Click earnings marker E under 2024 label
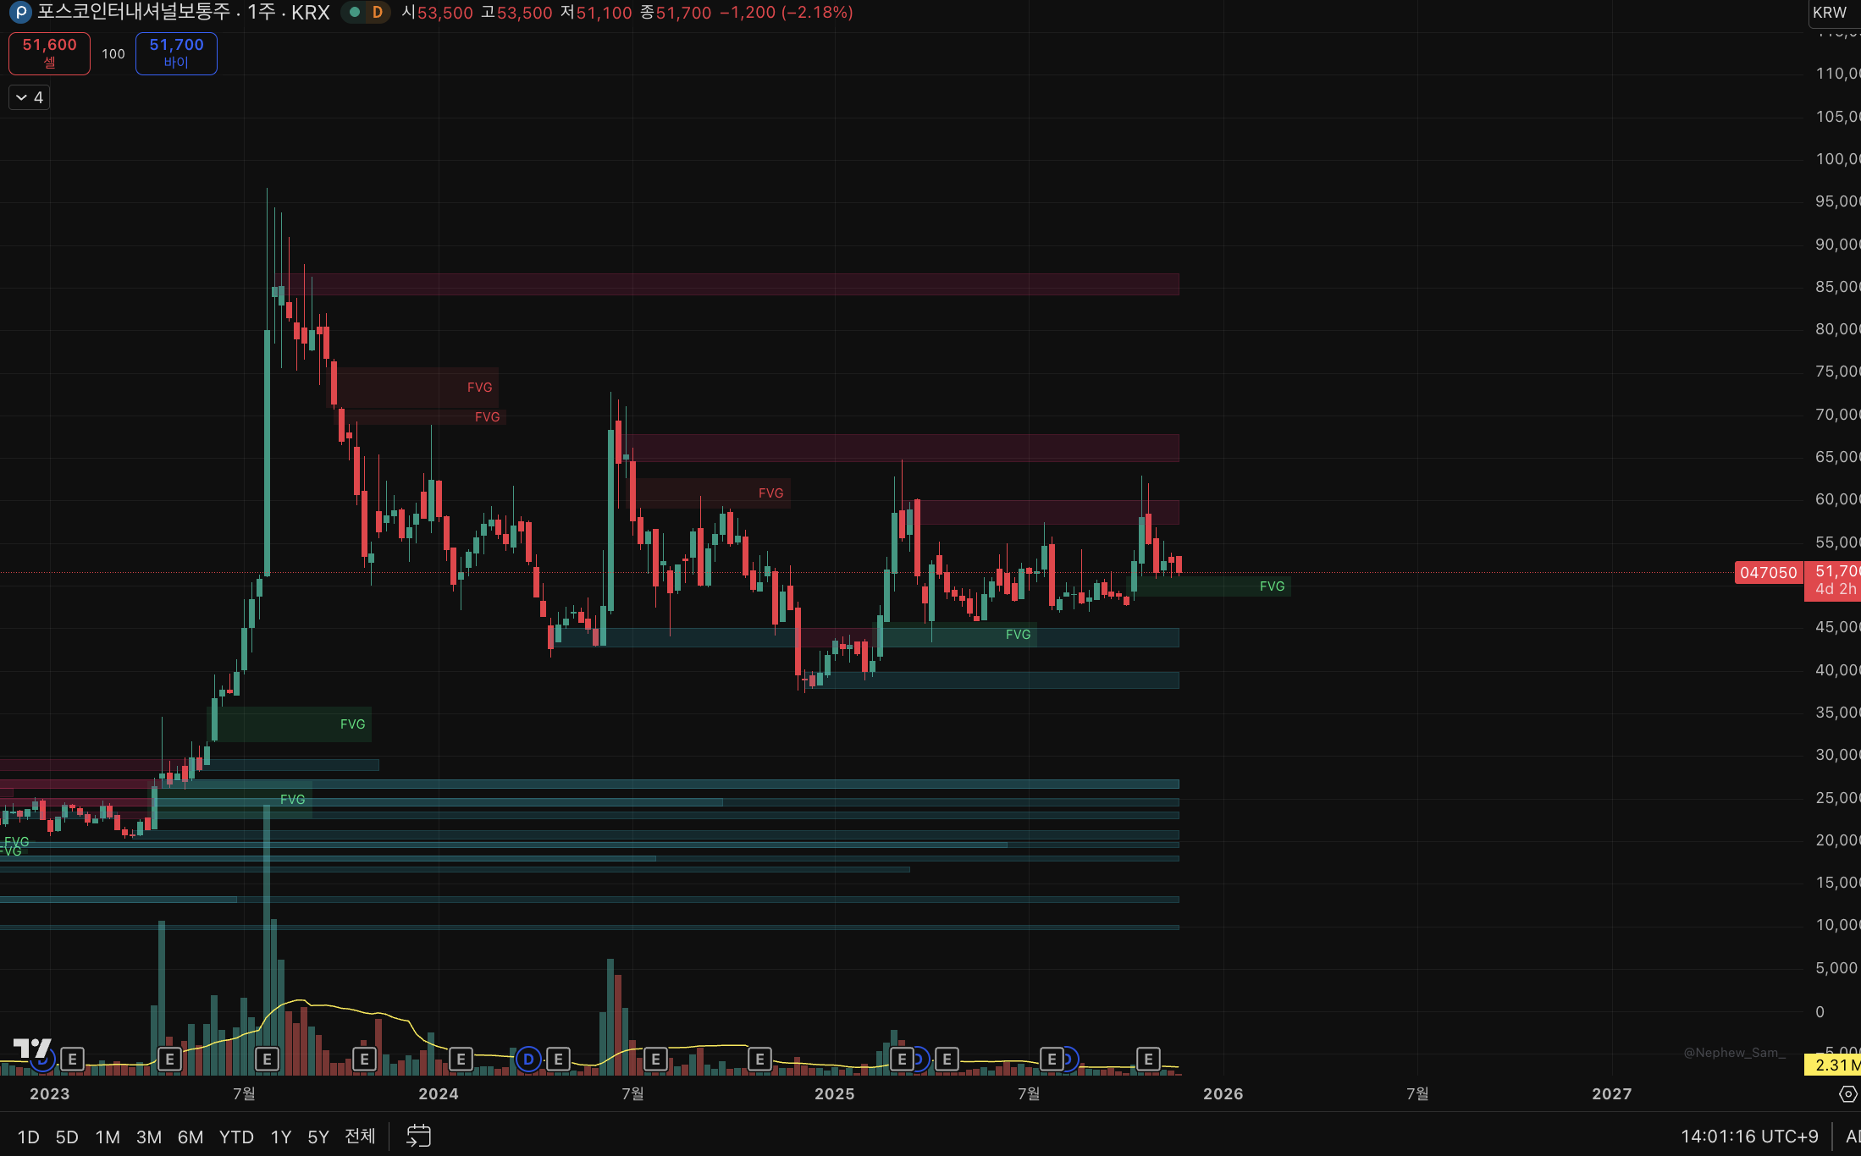Viewport: 1861px width, 1156px height. tap(461, 1059)
